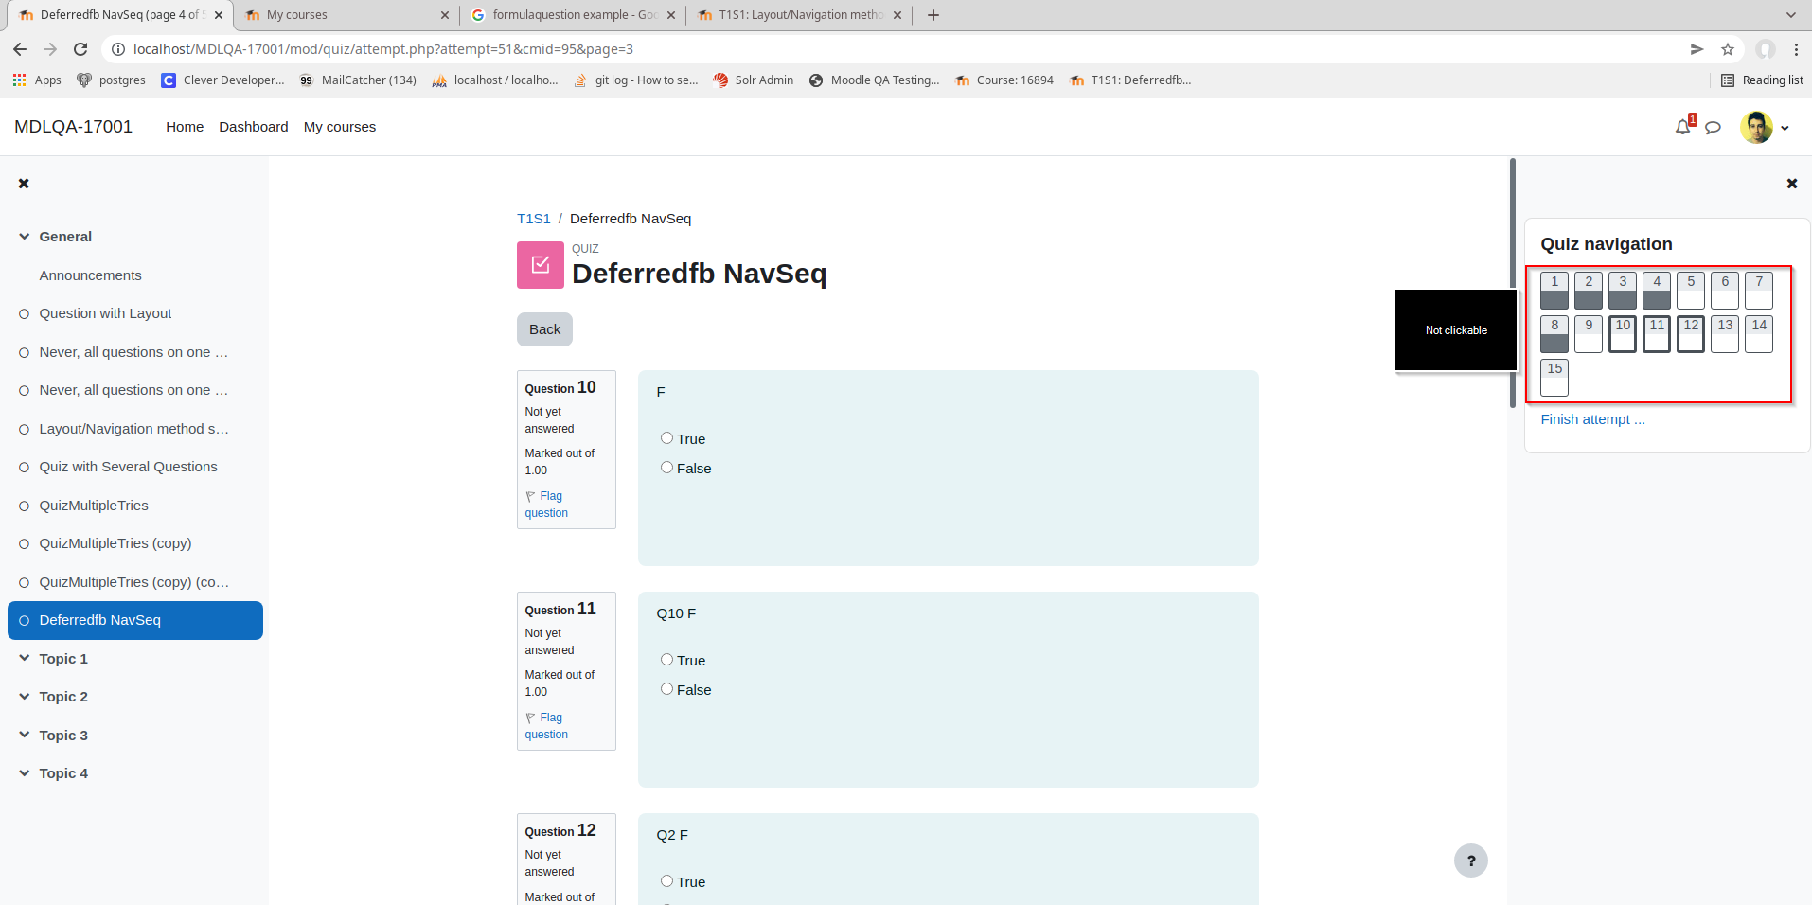Go to question 12 in quiz navigation
The image size is (1812, 905).
[1691, 334]
